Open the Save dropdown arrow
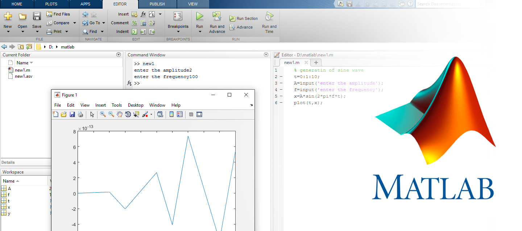This screenshot has height=231, width=522. coord(37,32)
